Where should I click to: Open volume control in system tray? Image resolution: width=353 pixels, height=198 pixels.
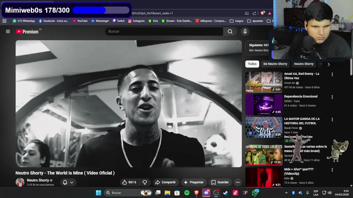[x=330, y=193]
